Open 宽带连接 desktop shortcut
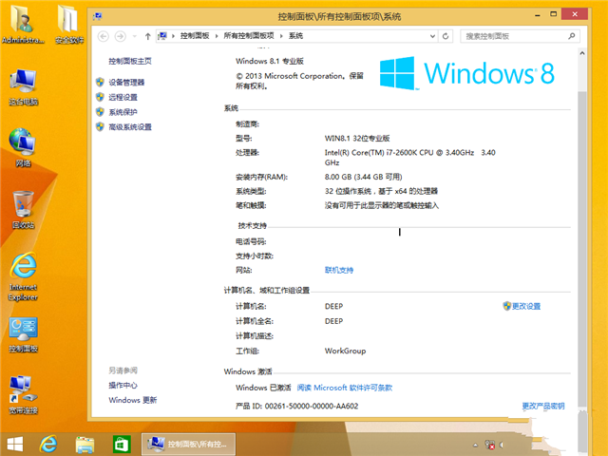The height and width of the screenshot is (456, 608). (x=23, y=395)
